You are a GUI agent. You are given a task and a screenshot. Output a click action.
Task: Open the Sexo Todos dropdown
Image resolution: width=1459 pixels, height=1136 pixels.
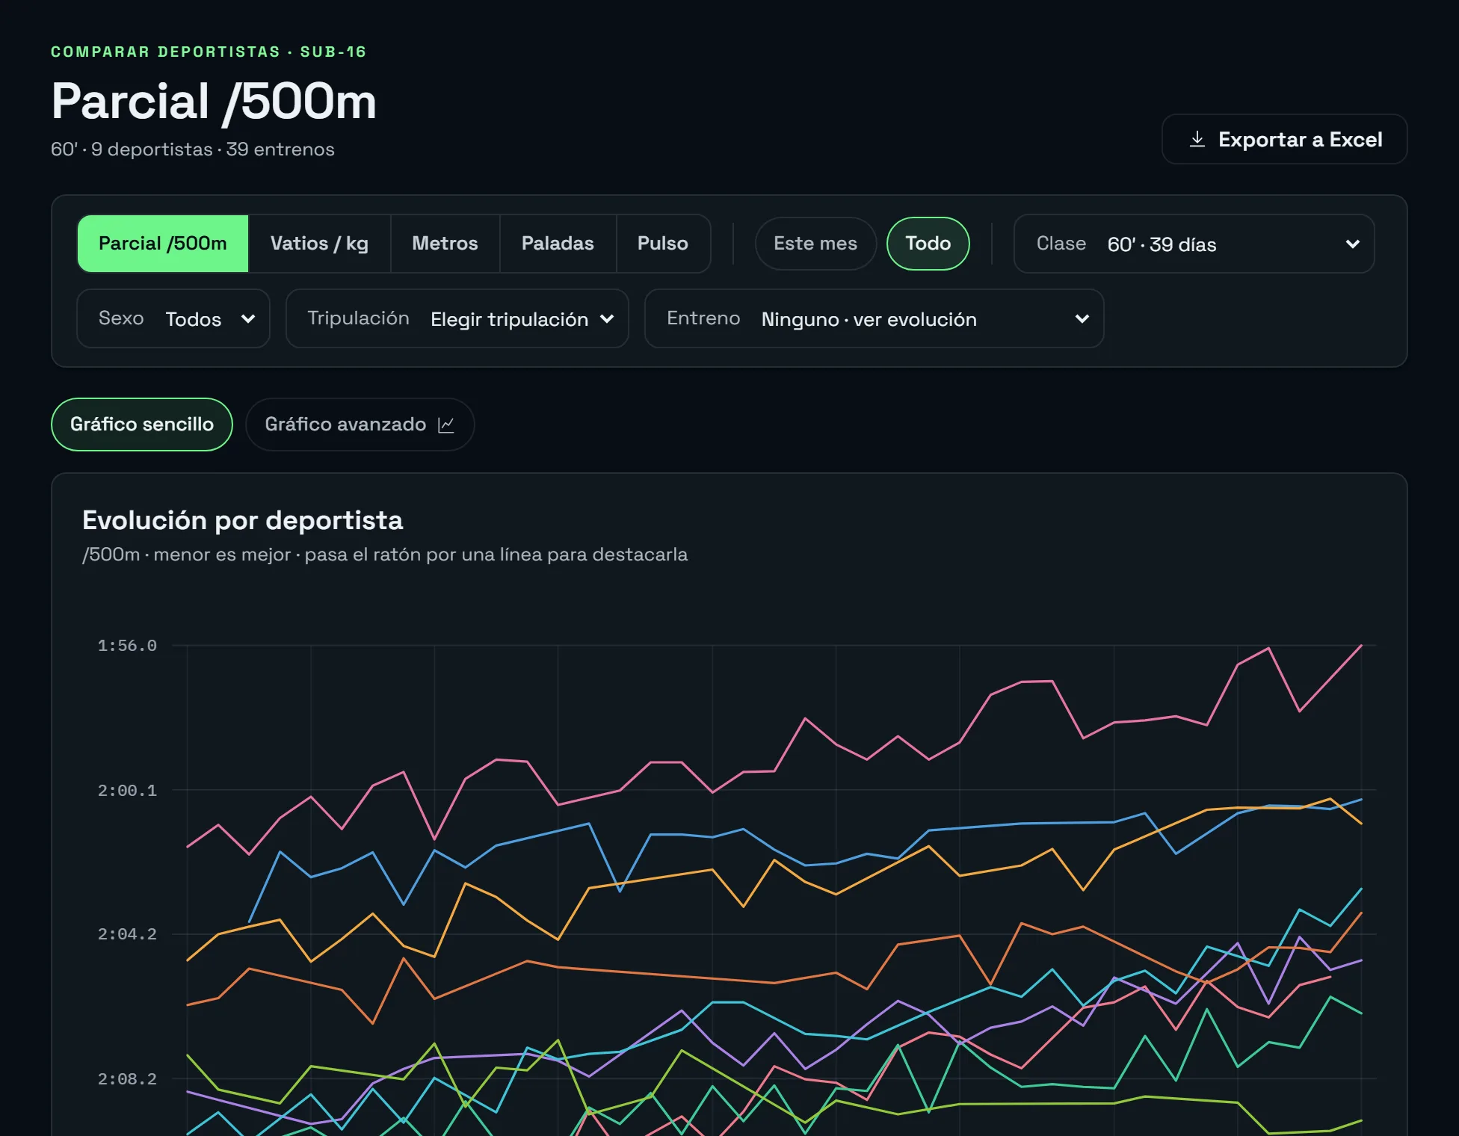(173, 318)
